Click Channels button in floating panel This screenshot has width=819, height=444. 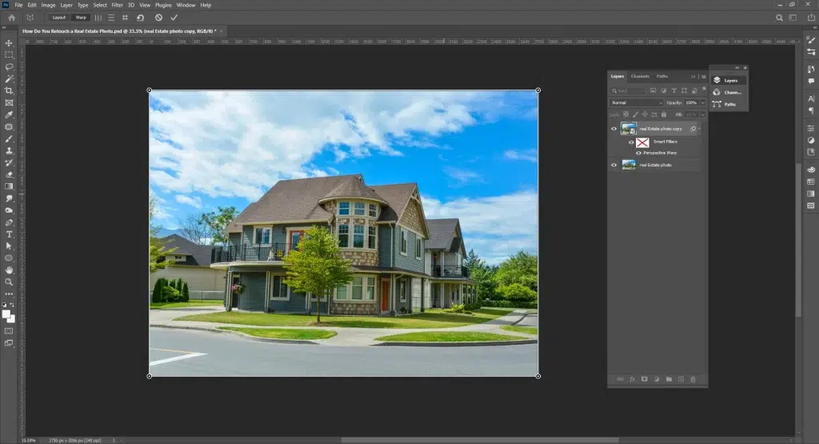[729, 93]
